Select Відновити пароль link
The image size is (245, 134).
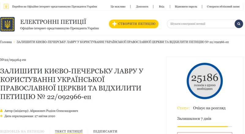(186, 6)
